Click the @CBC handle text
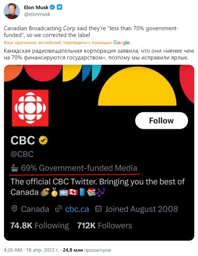The width and height of the screenshot is (198, 256). [22, 154]
